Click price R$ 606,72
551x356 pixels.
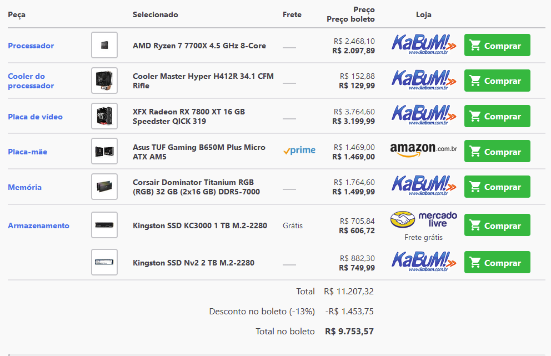point(357,231)
